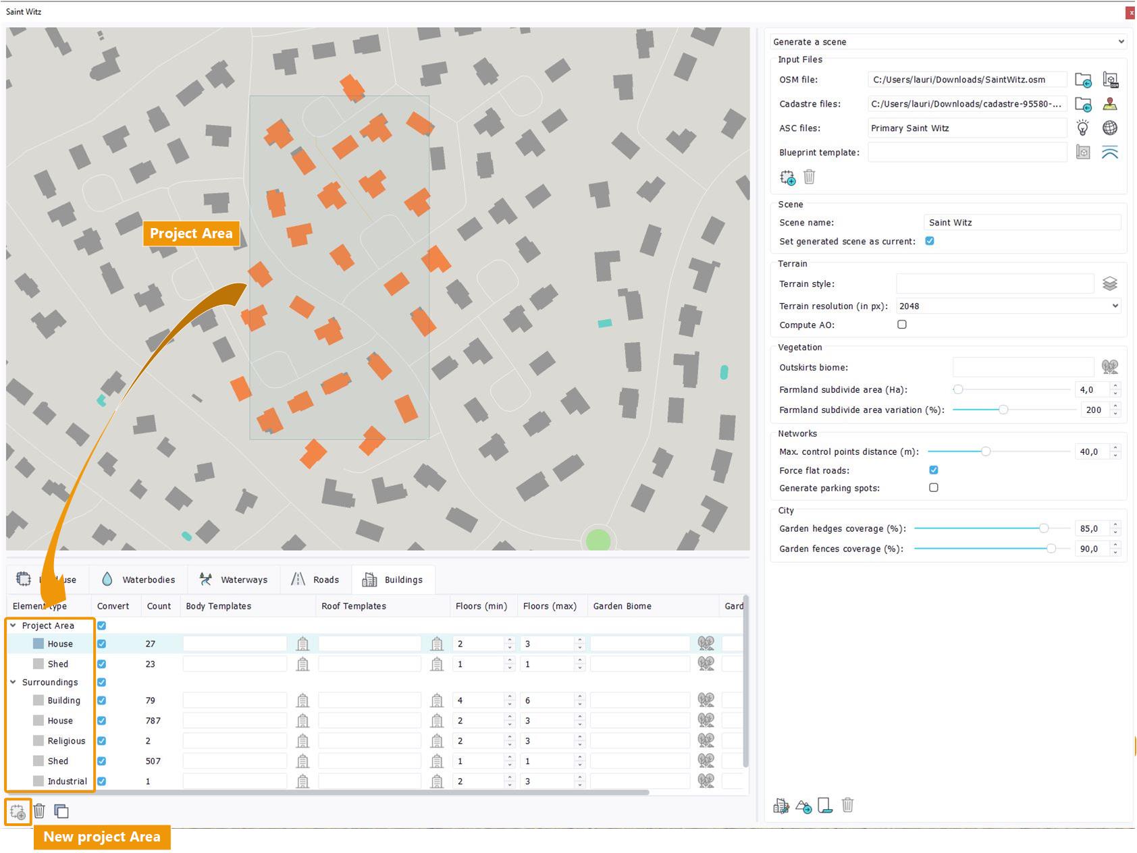Open the Terrain resolution dropdown
The width and height of the screenshot is (1137, 853).
tap(1008, 306)
